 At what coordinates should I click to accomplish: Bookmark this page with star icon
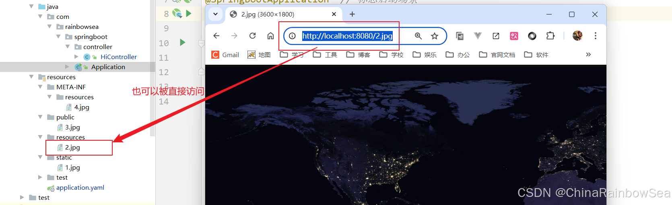point(435,36)
